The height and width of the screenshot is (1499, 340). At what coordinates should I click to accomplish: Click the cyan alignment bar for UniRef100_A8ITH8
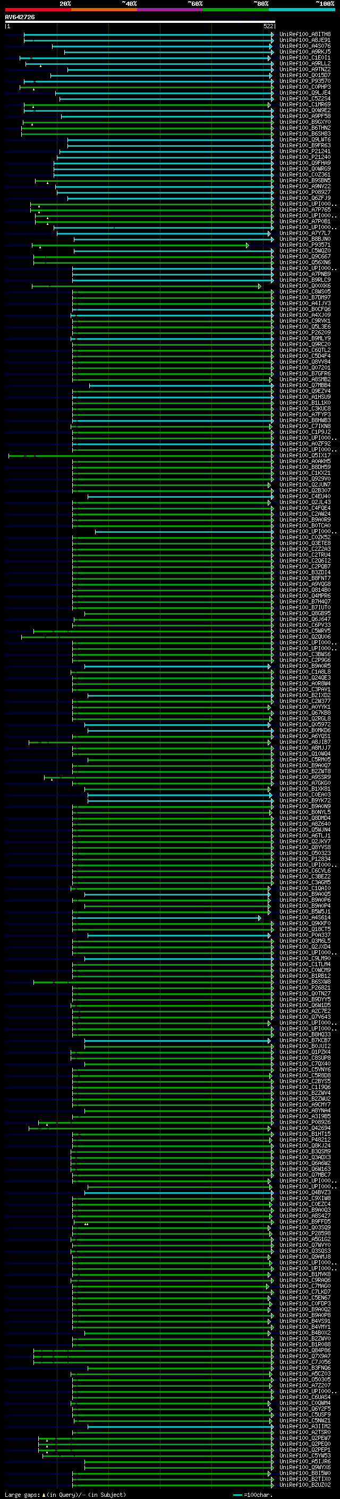tap(149, 35)
